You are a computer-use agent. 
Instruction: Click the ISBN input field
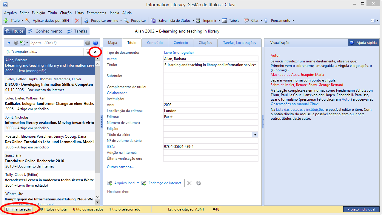pyautogui.click(x=211, y=147)
